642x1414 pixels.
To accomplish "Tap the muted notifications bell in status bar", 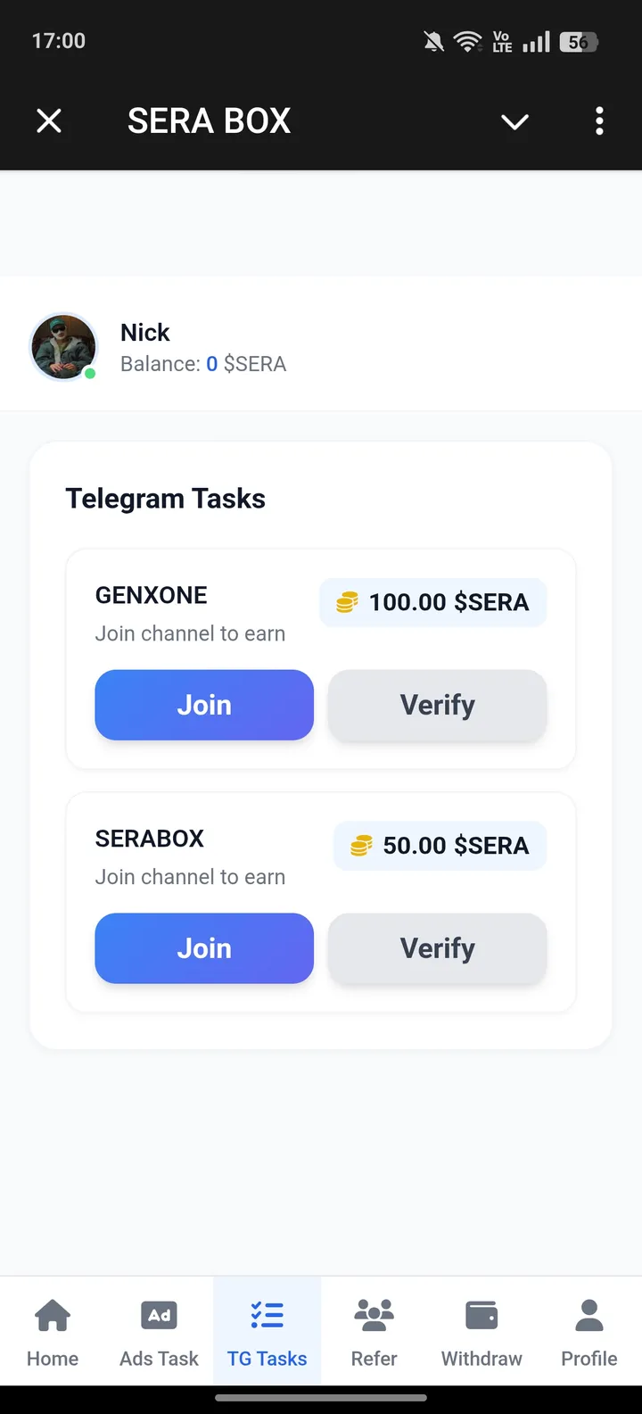I will click(433, 41).
